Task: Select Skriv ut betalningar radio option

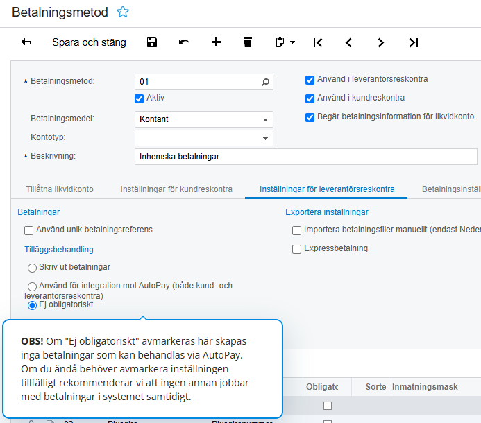Action: (32, 268)
